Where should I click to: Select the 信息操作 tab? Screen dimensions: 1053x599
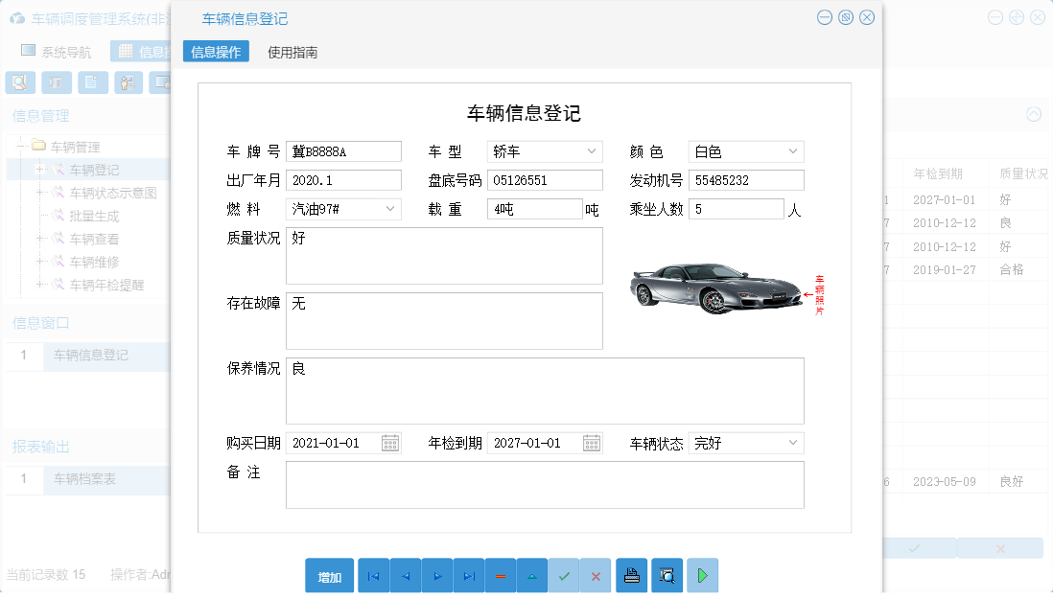pyautogui.click(x=215, y=52)
